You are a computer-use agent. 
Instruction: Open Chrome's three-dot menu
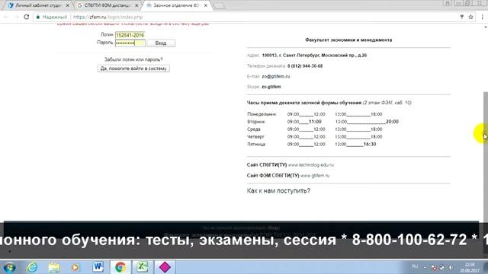[482, 17]
